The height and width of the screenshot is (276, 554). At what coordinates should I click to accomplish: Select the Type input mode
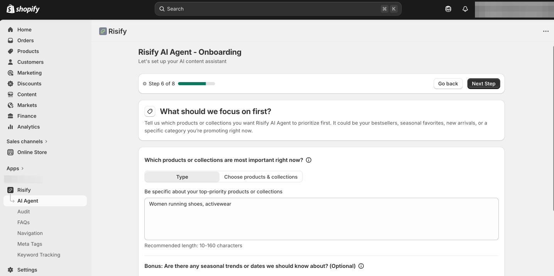182,177
